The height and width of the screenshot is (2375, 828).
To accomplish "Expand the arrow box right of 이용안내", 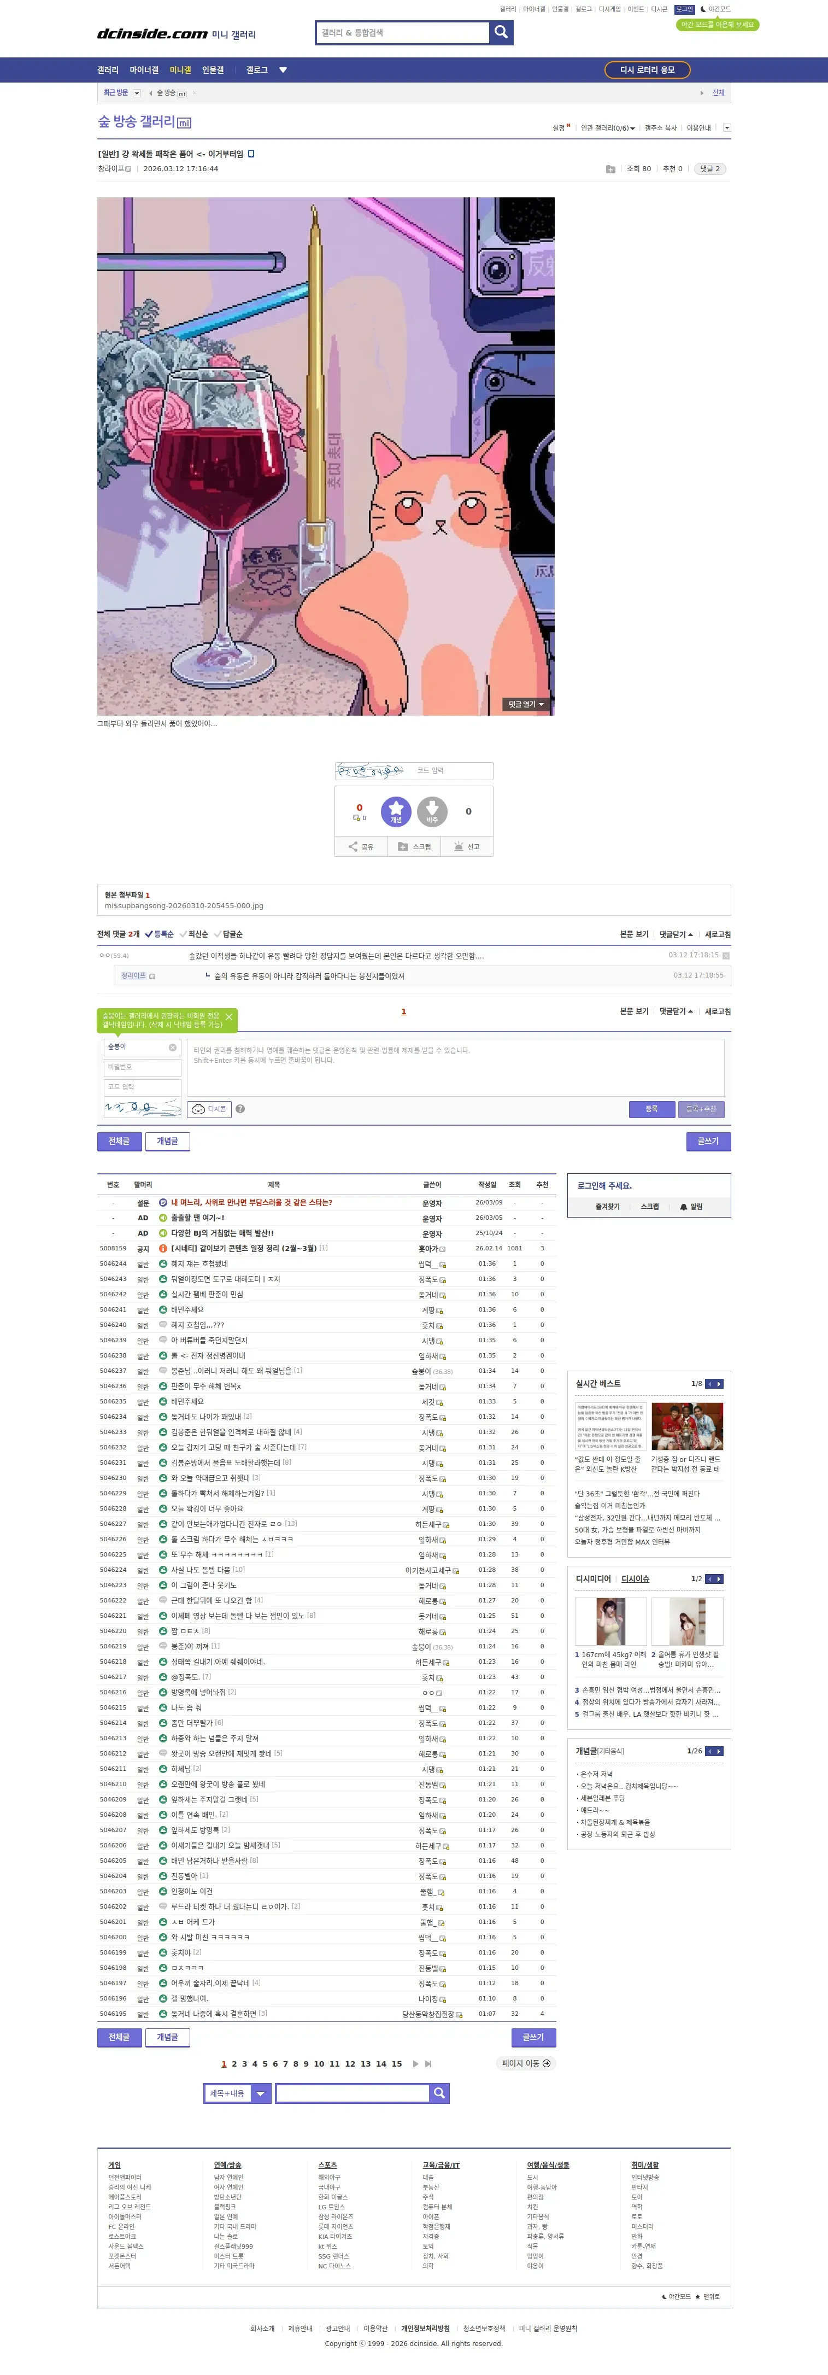I will click(726, 128).
